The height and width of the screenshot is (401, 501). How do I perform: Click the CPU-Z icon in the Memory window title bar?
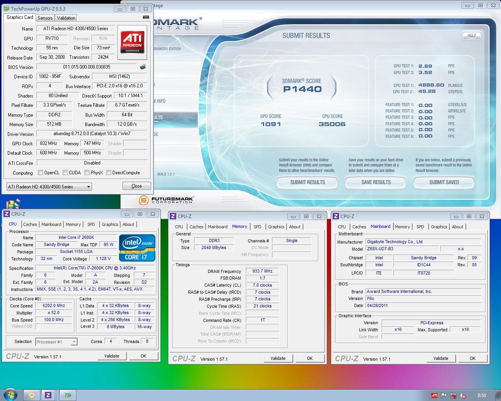173,216
